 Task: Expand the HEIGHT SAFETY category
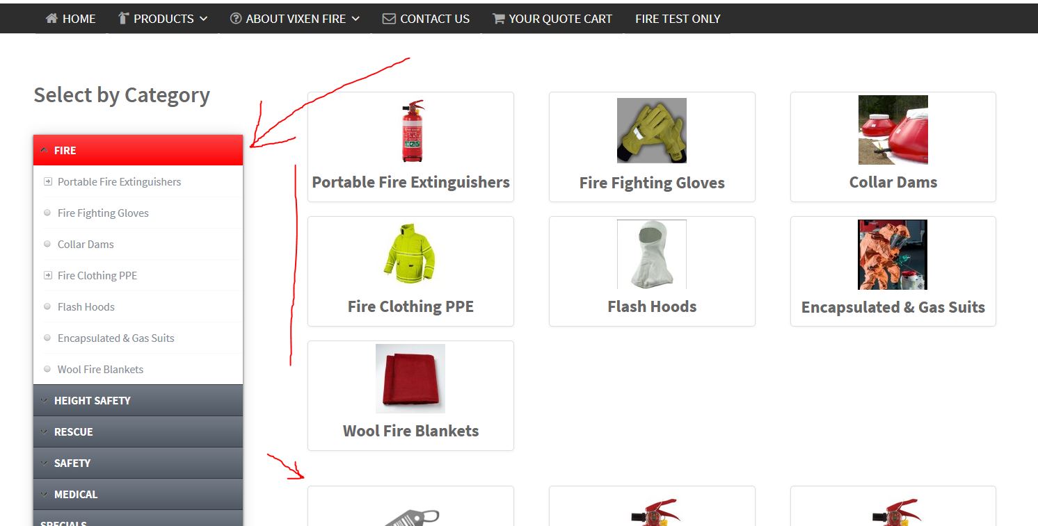point(138,400)
